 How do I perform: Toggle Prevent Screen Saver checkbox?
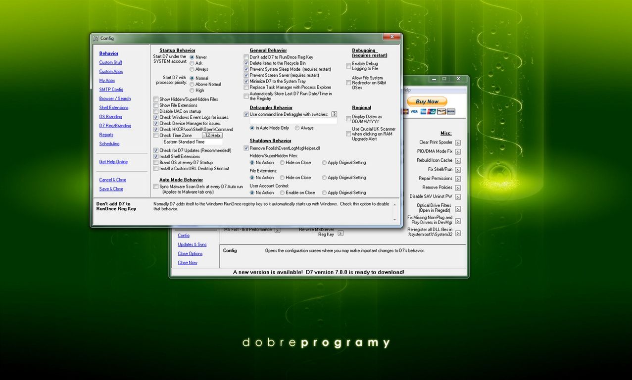pyautogui.click(x=246, y=75)
